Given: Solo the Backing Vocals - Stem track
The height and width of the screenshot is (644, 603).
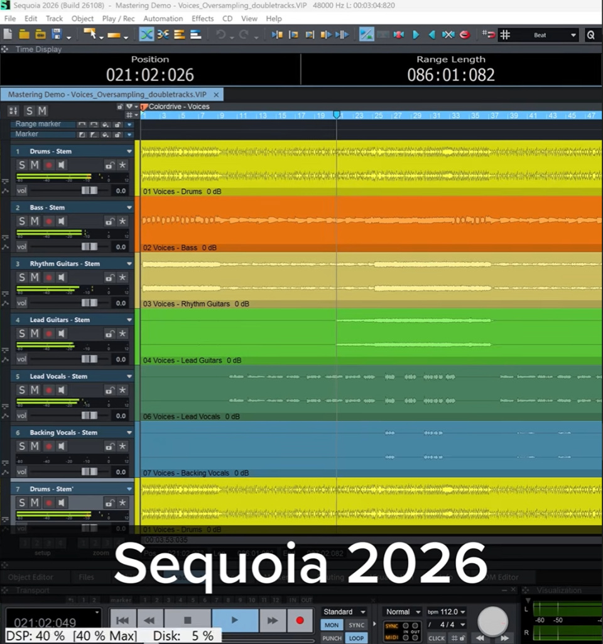Looking at the screenshot, I should point(22,446).
